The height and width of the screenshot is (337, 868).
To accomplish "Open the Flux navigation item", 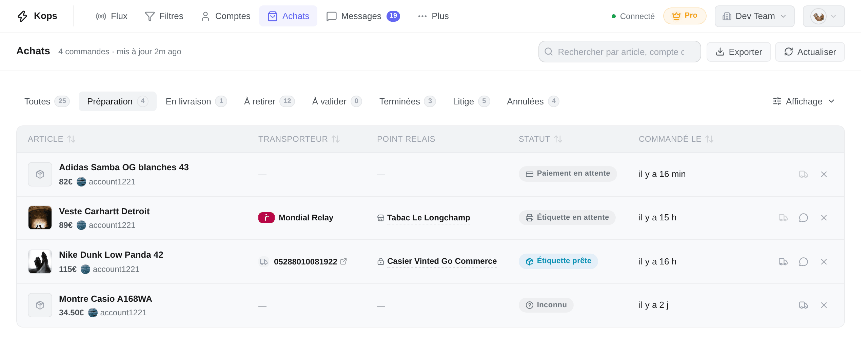I will pos(112,16).
